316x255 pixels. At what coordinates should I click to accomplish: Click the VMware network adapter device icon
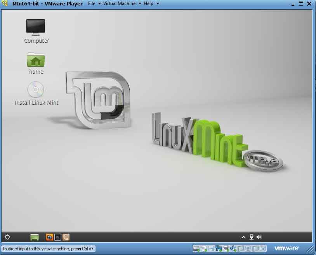point(219,248)
